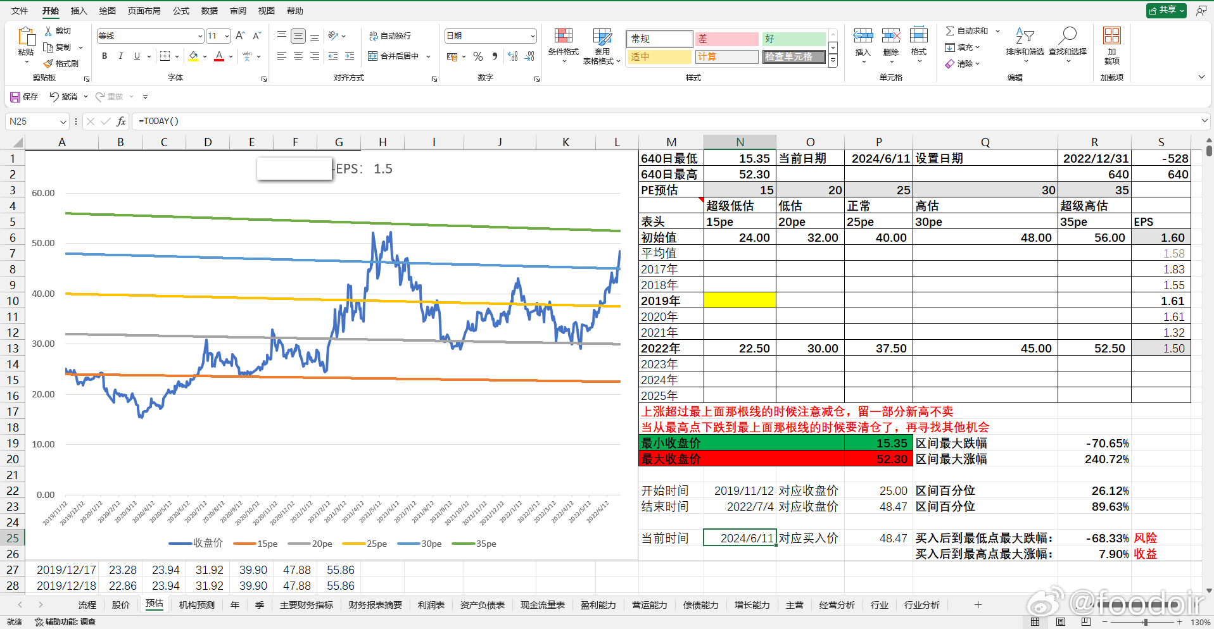Collapse the ribbon with chevron

(1201, 77)
